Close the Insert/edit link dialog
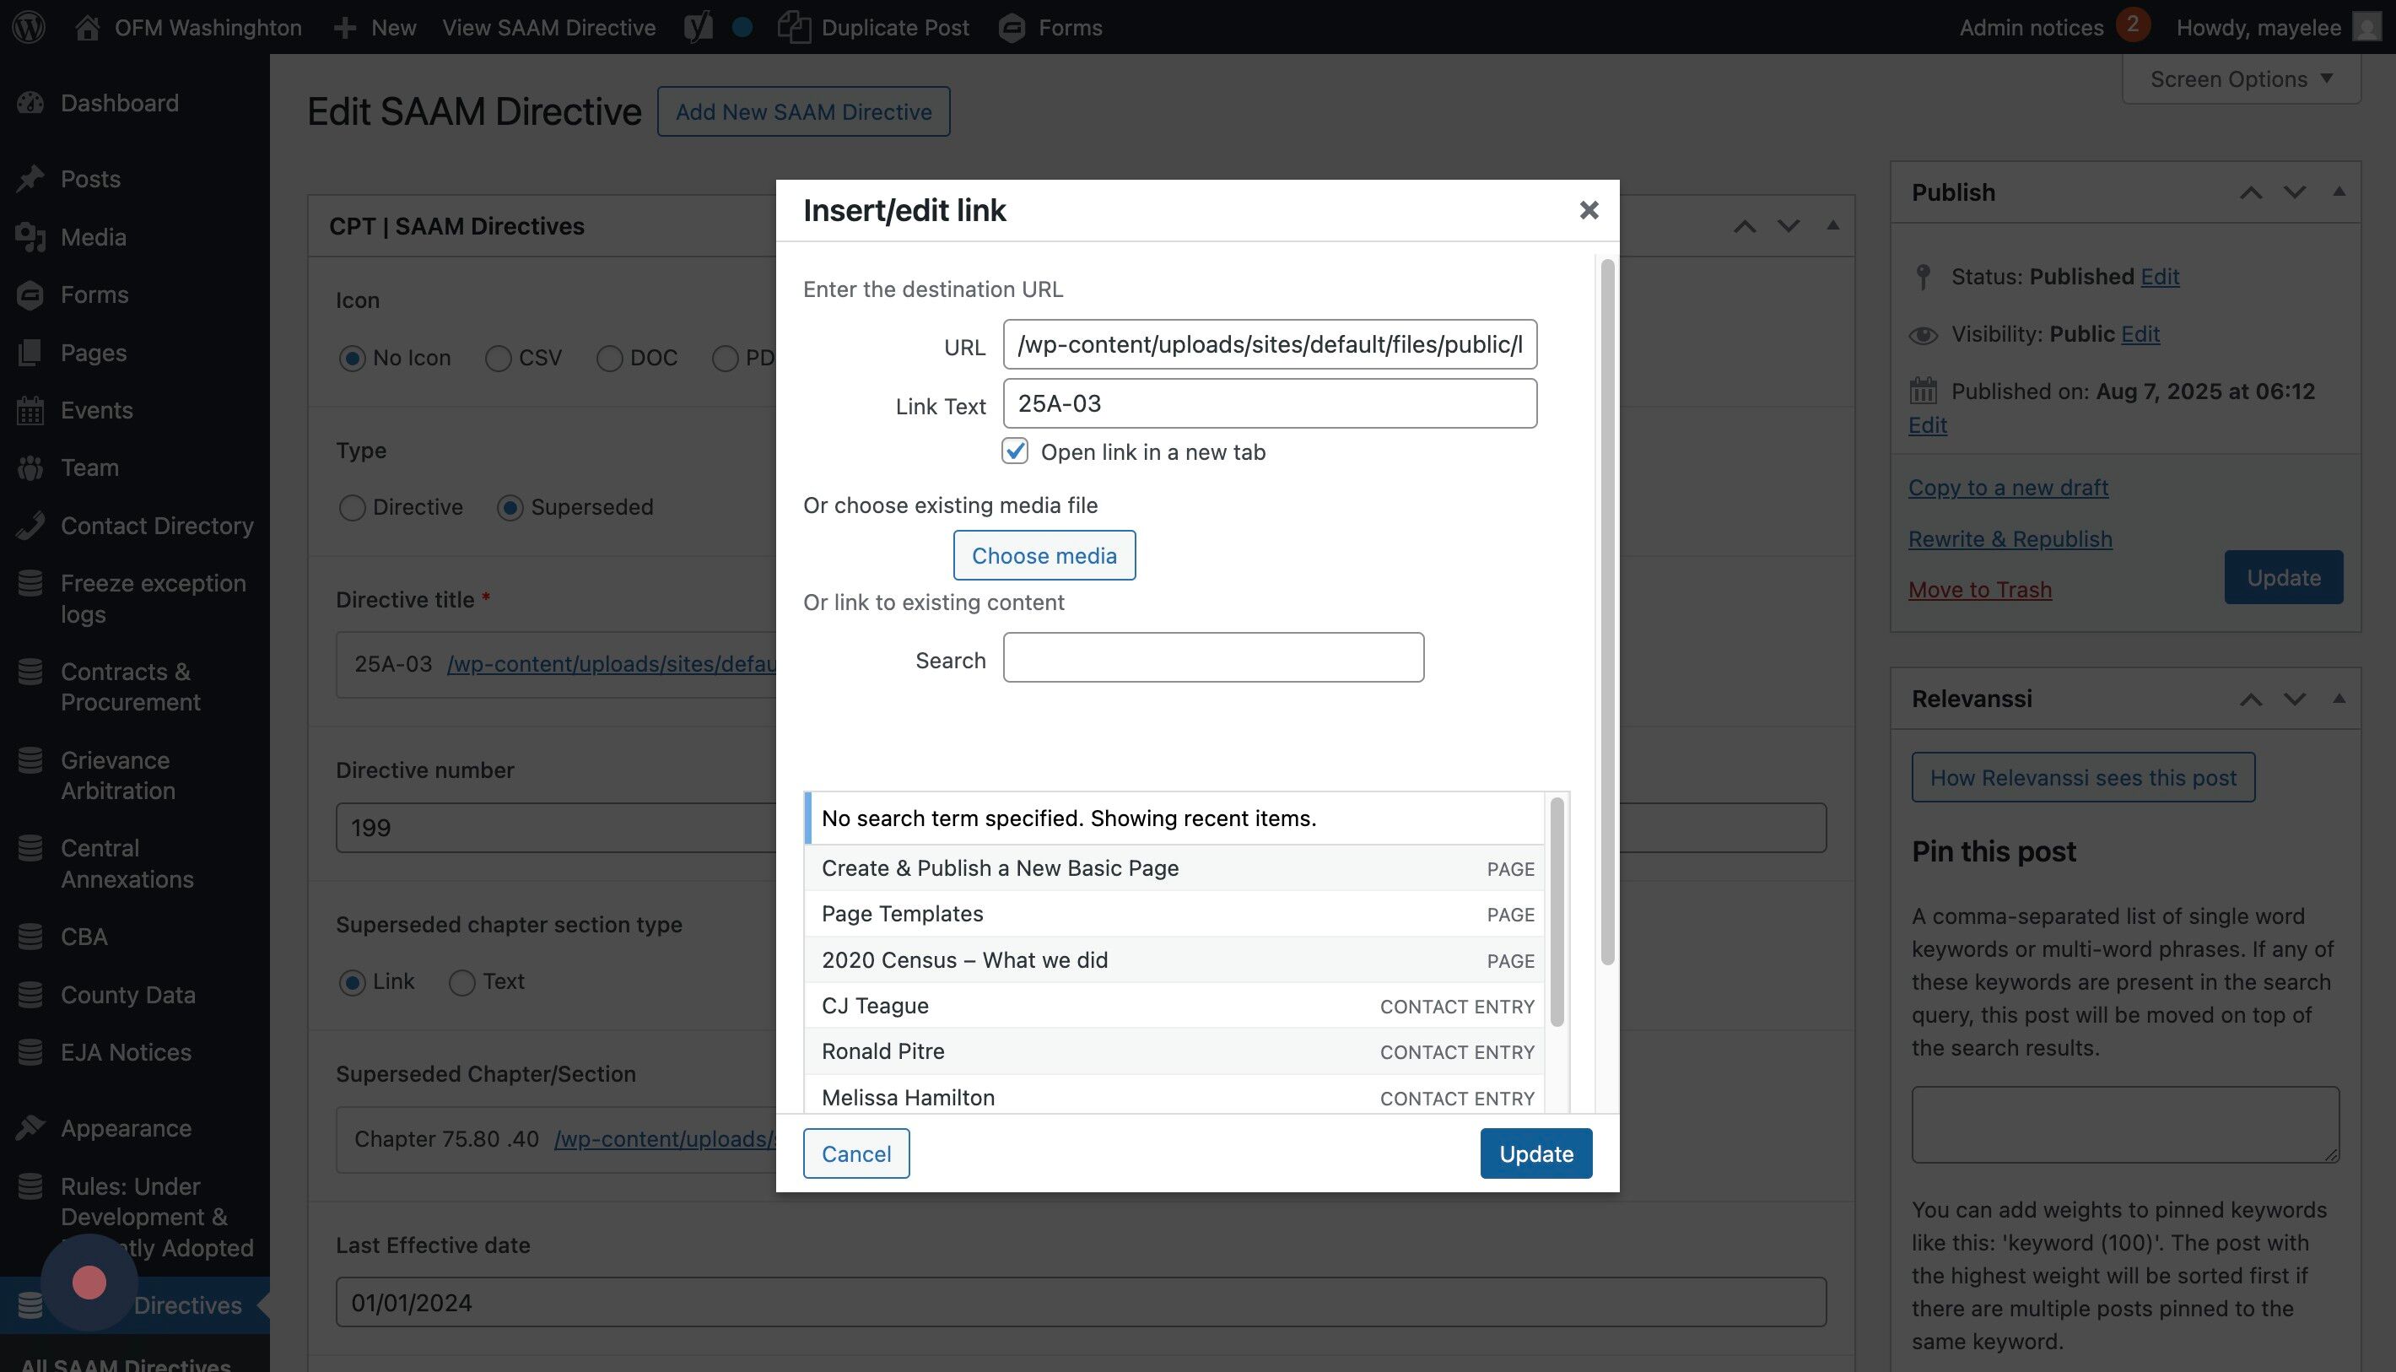The height and width of the screenshot is (1372, 2396). pos(1589,210)
